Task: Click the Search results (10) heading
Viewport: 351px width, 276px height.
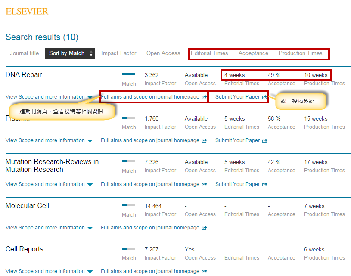Action: (42, 37)
